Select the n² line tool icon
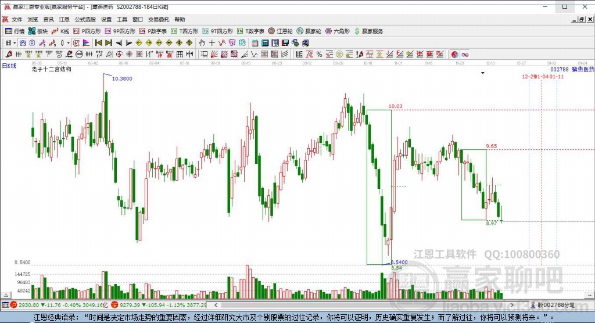The height and width of the screenshot is (323, 595). pos(99,54)
